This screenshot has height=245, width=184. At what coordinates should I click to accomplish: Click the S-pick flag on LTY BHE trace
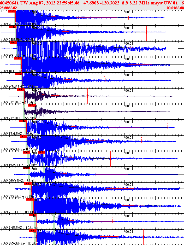coord(32,105)
